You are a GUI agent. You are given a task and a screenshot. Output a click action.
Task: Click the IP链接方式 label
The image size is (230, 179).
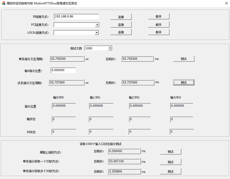coord(41,17)
